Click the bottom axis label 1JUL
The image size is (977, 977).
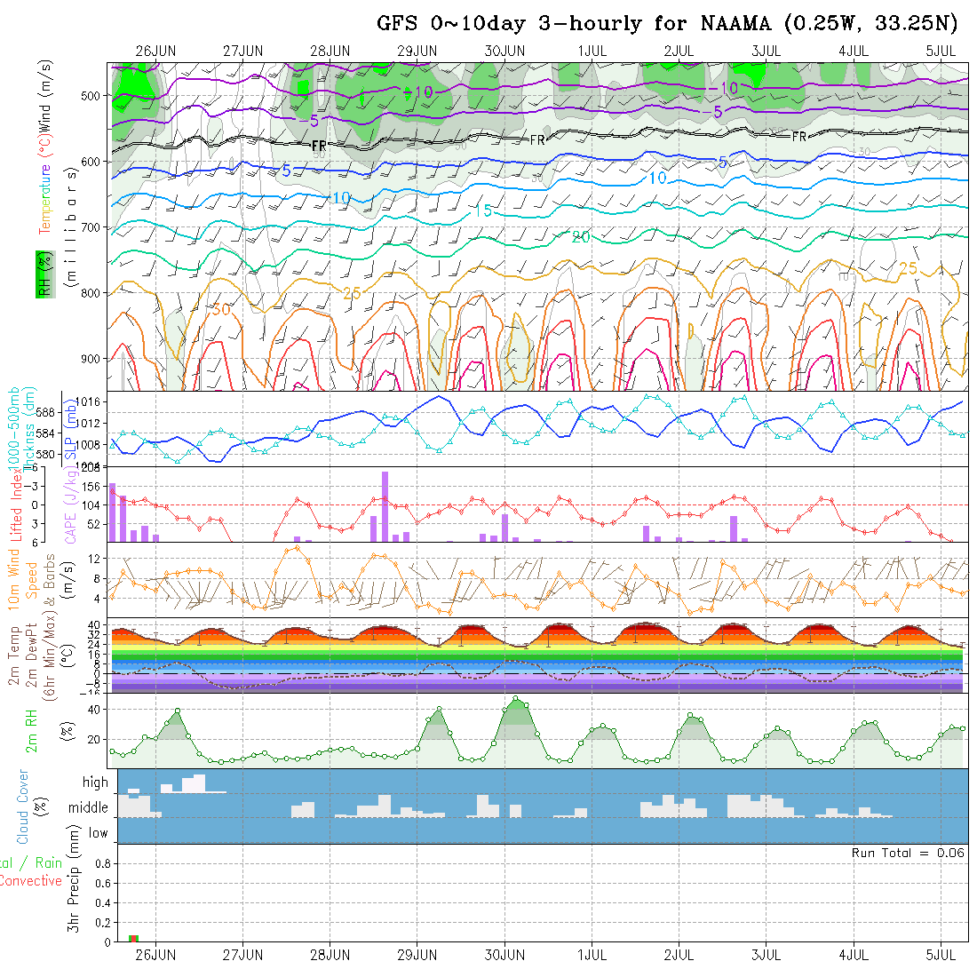[592, 955]
